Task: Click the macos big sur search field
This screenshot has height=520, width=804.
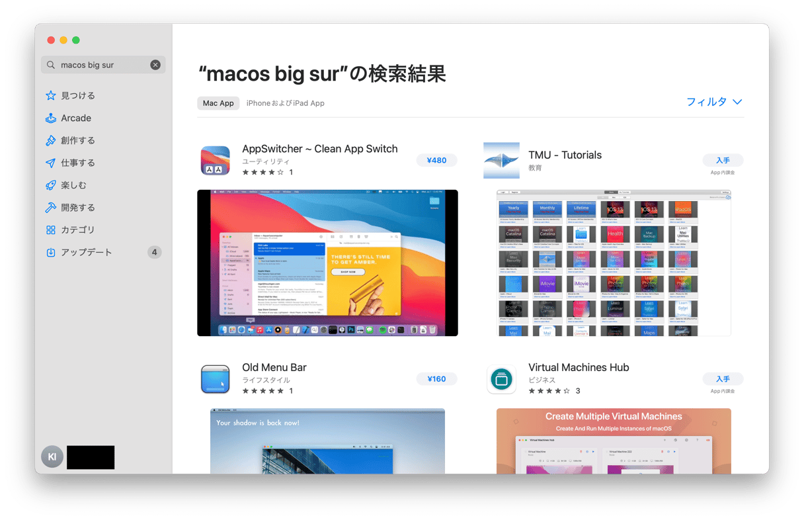Action: point(99,65)
